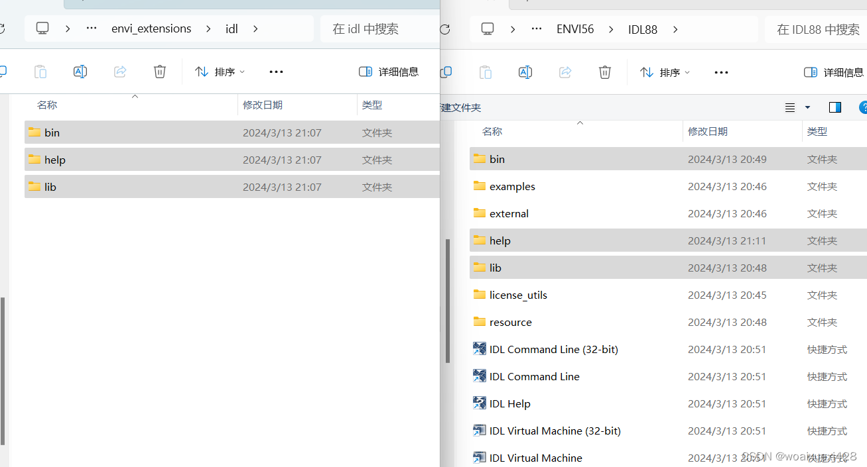Screen dimensions: 867x467
Task: Open more options (…) in IDL88 window toolbar
Action: click(722, 72)
